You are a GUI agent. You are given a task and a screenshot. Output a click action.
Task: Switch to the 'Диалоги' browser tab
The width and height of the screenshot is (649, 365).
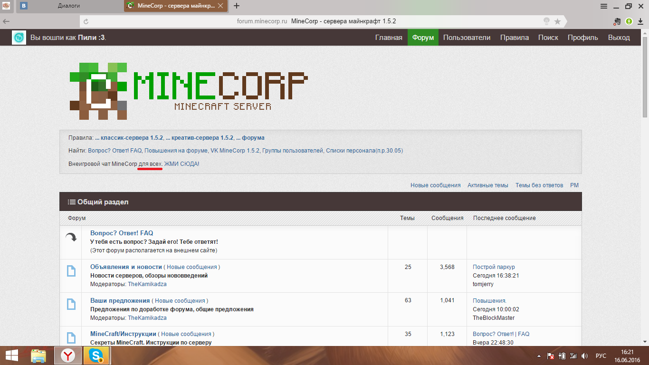pyautogui.click(x=69, y=6)
